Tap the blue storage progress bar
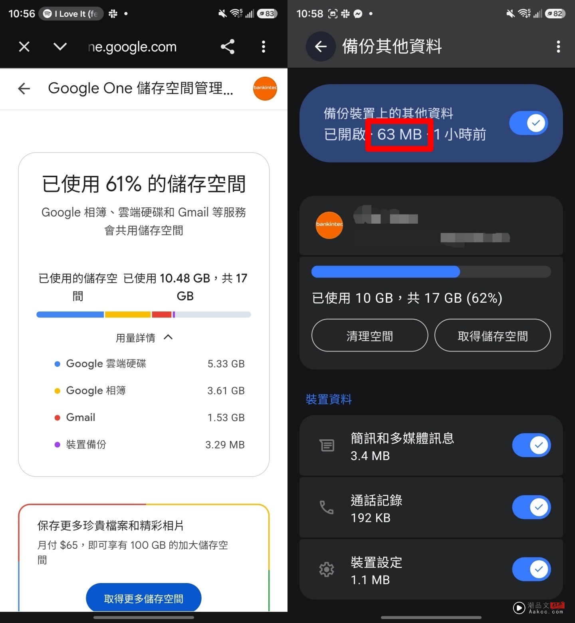The width and height of the screenshot is (575, 623). click(431, 272)
